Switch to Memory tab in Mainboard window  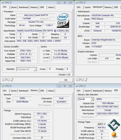click(108, 7)
